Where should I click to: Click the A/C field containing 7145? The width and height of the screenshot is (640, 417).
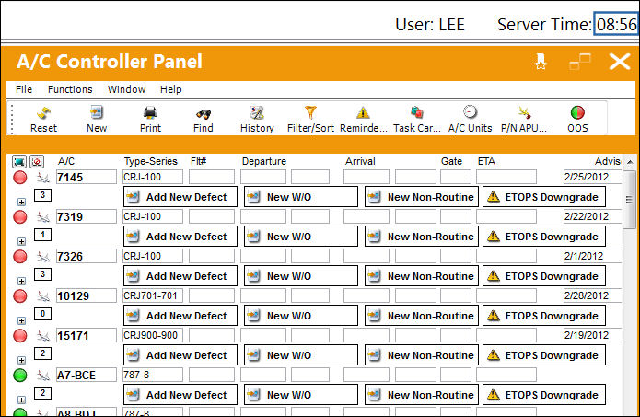87,177
